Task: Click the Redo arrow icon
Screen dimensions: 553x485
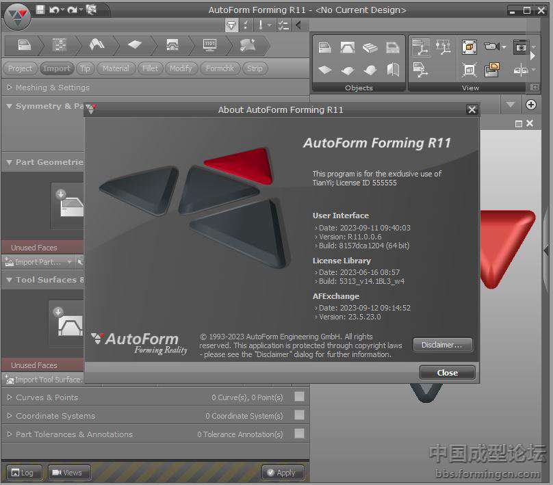Action: pos(72,10)
